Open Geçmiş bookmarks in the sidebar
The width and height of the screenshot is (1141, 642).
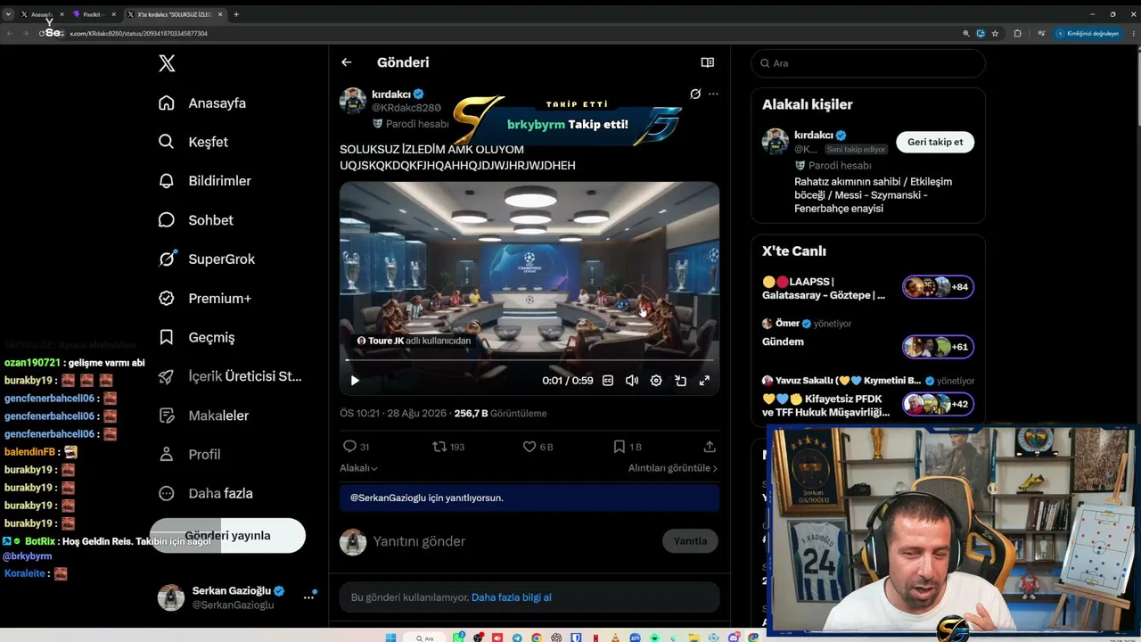(x=197, y=337)
